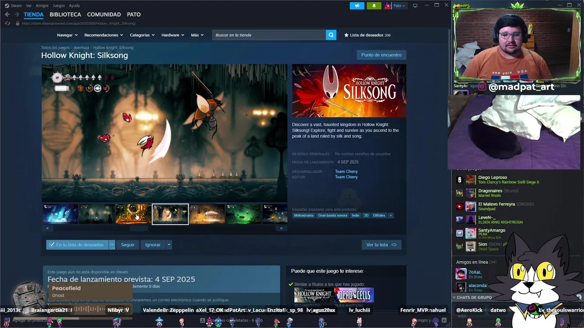Go back with the left navigation arrow

click(7, 15)
